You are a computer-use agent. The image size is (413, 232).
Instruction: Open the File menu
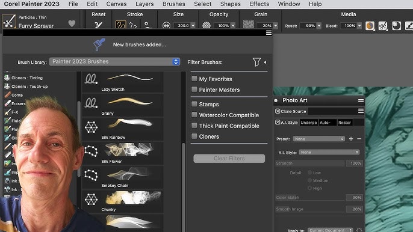[73, 4]
